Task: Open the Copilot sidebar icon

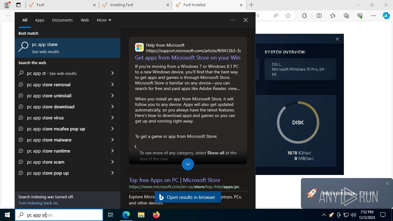Action: tap(386, 16)
